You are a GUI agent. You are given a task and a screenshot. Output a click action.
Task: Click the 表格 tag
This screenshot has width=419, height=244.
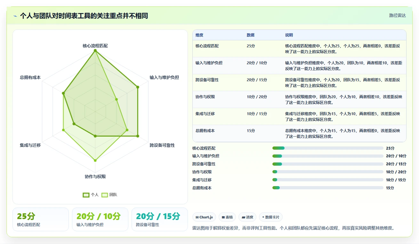pyautogui.click(x=227, y=217)
